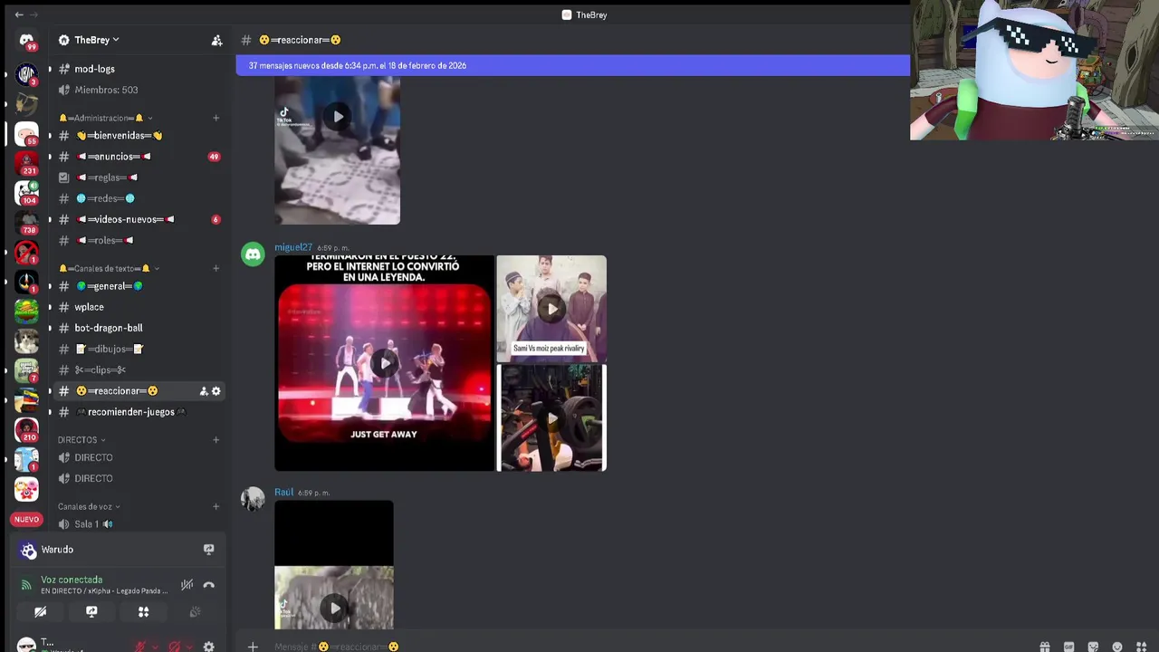Open server icon with 231 badge
The width and height of the screenshot is (1159, 652).
[x=26, y=163]
